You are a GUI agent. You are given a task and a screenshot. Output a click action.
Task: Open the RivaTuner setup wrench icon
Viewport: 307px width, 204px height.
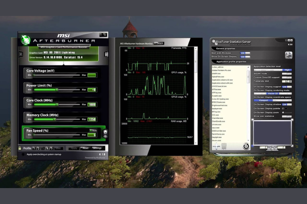[x=289, y=55]
